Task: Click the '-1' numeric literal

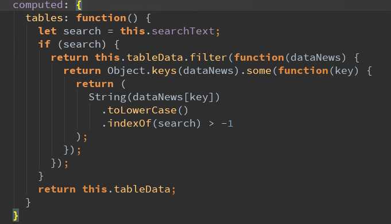Action: pyautogui.click(x=227, y=124)
